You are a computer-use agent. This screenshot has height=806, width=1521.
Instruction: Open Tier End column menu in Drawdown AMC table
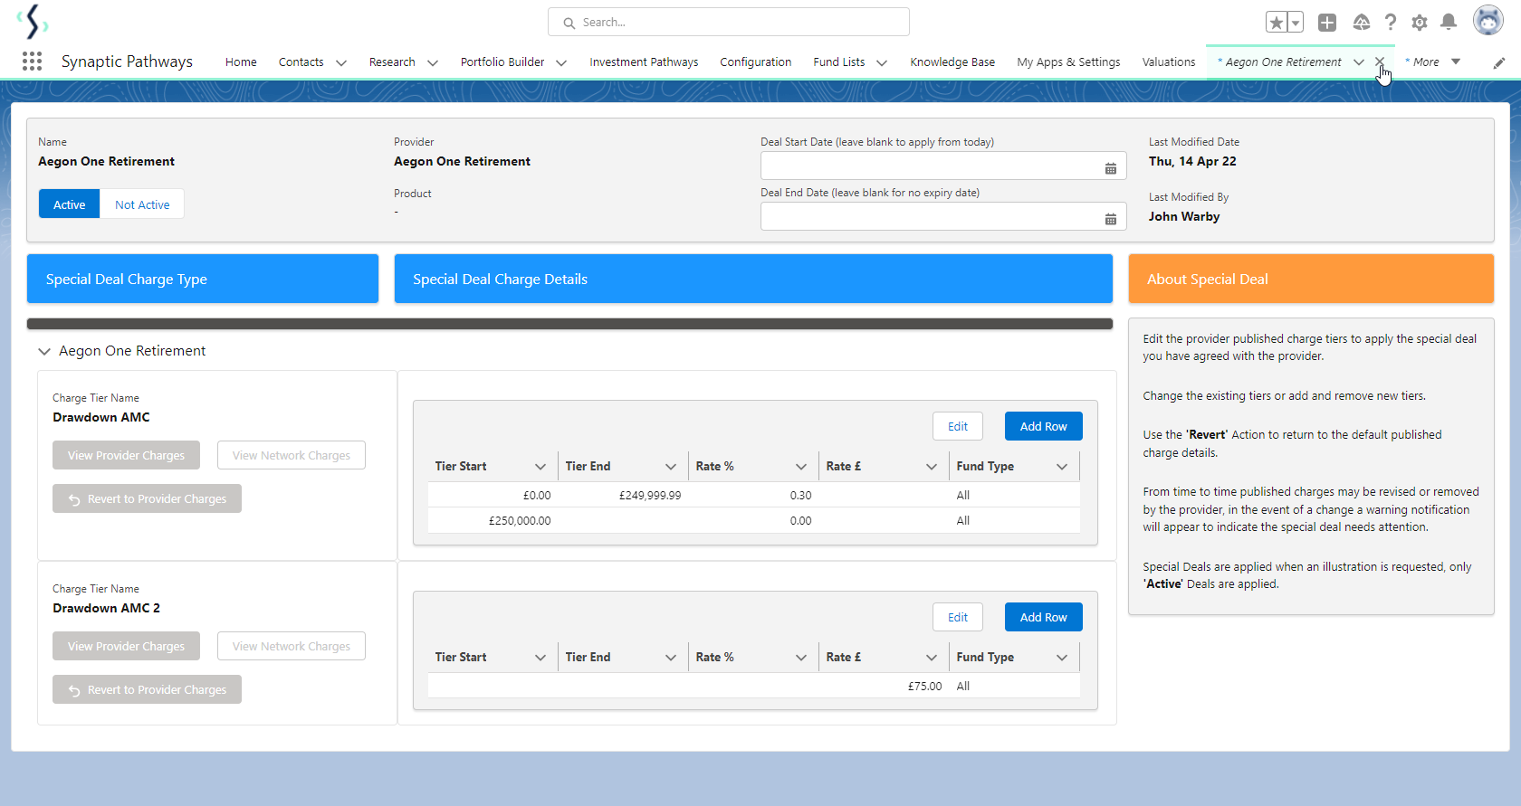(x=671, y=467)
